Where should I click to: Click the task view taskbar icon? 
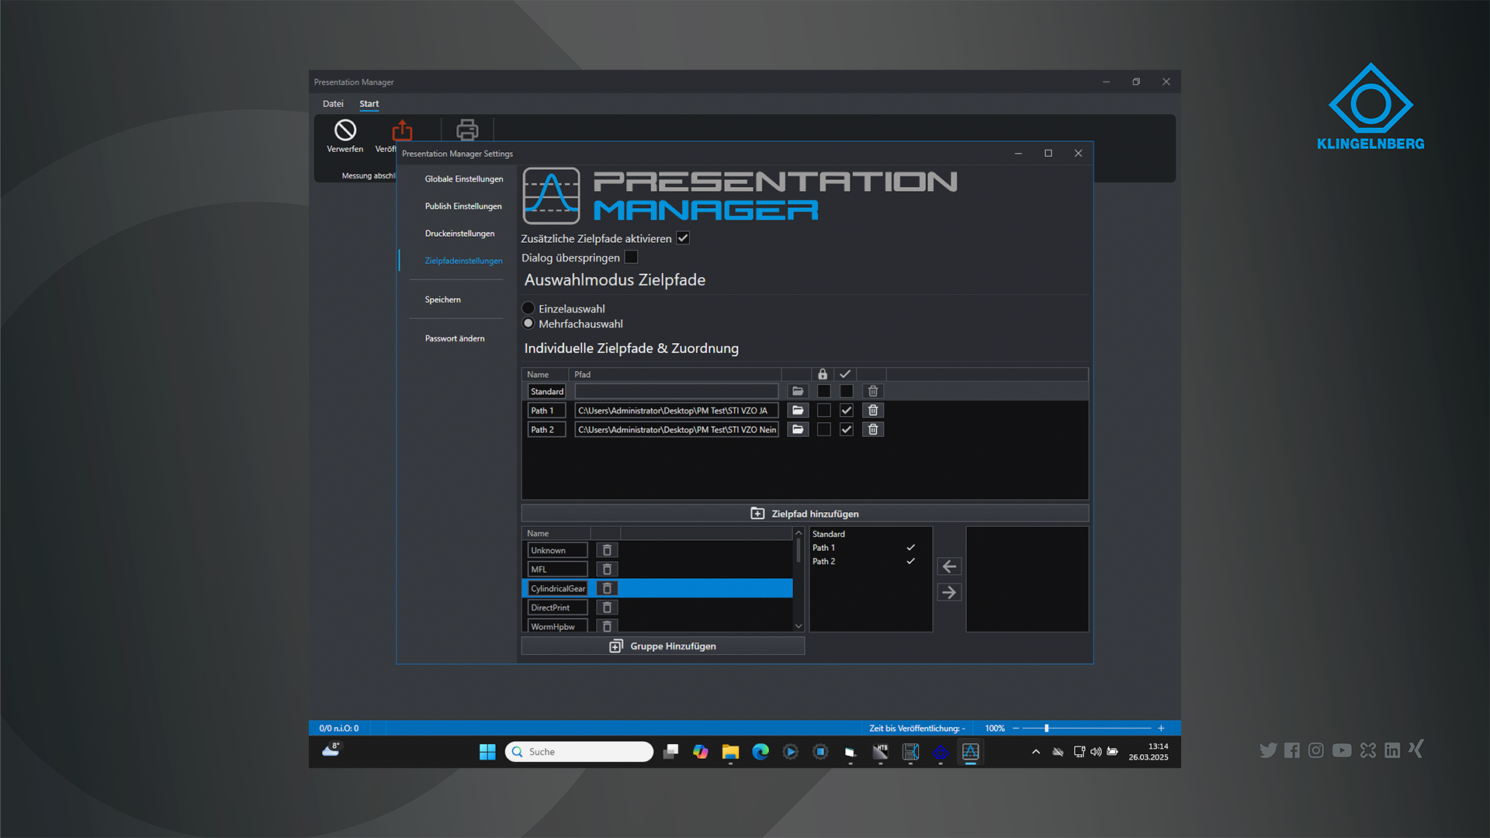670,752
